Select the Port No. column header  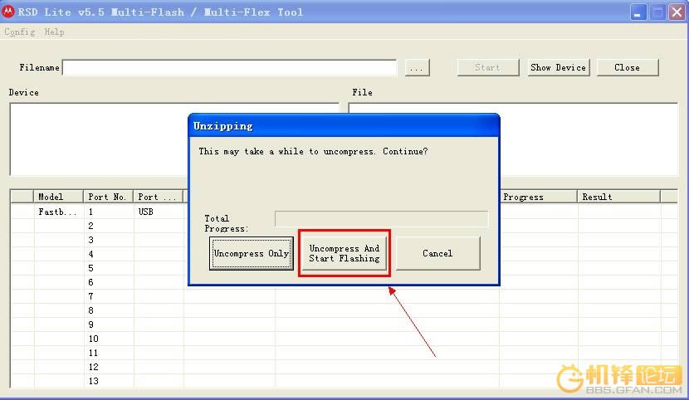pyautogui.click(x=108, y=197)
